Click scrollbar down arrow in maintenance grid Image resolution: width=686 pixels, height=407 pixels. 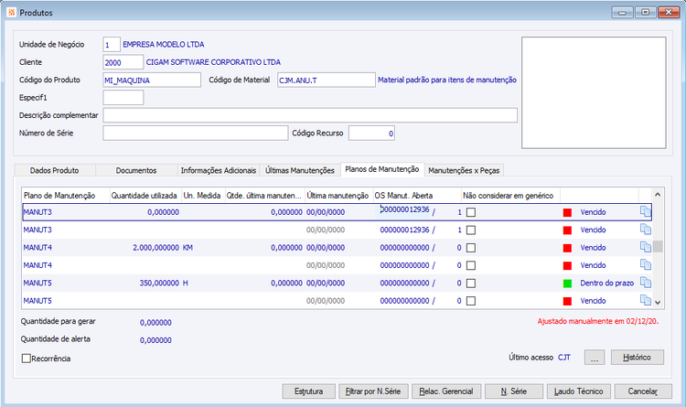(x=657, y=302)
